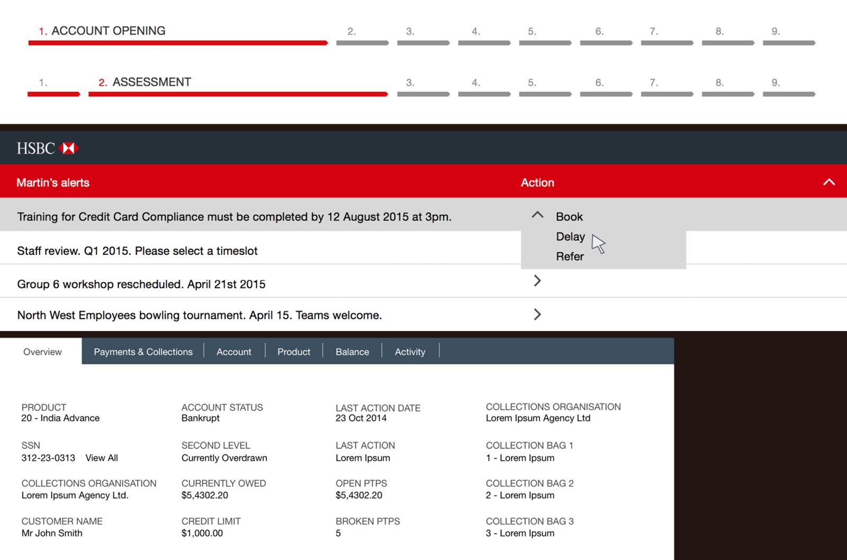Click the Action column header

pos(537,182)
